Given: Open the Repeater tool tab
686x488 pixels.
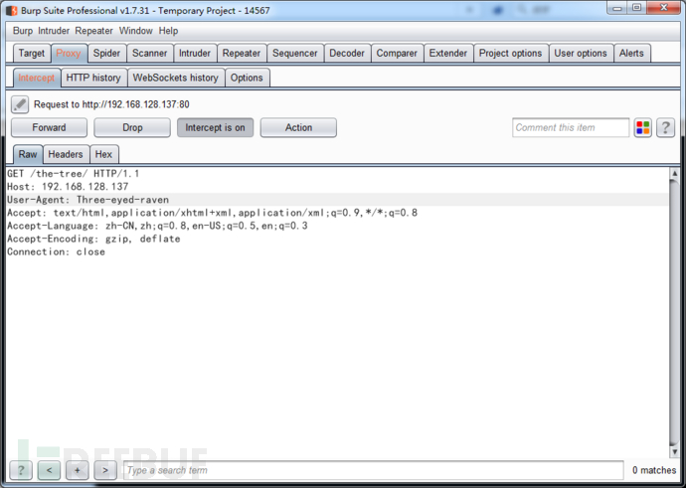Looking at the screenshot, I should pyautogui.click(x=242, y=54).
